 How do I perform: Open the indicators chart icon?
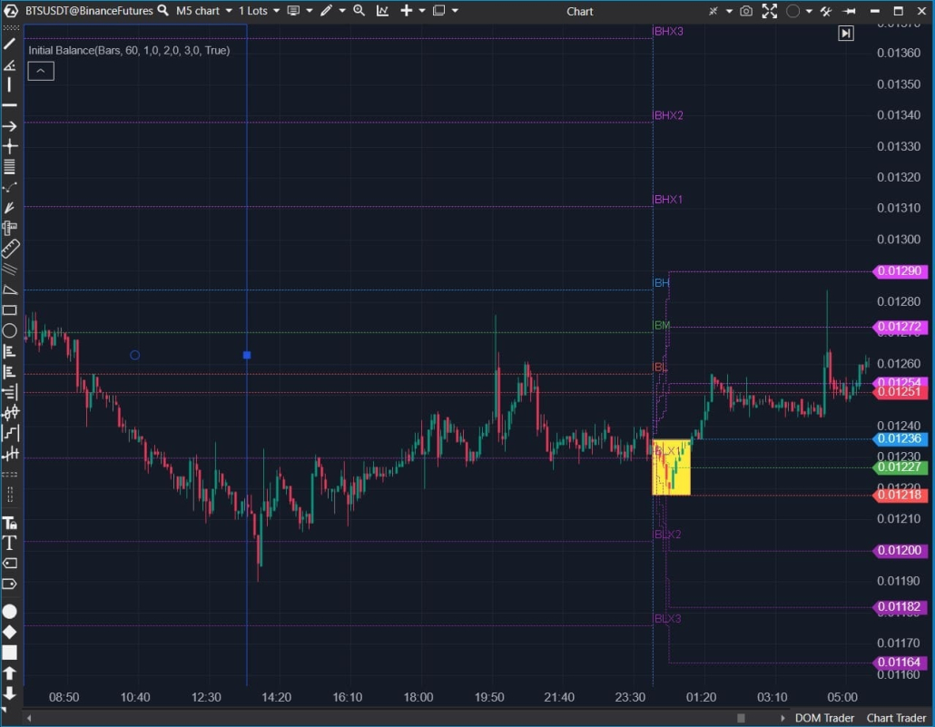(x=383, y=11)
